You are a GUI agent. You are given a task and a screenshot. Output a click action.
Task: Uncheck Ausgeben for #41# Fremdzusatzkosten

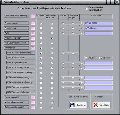coord(41,93)
